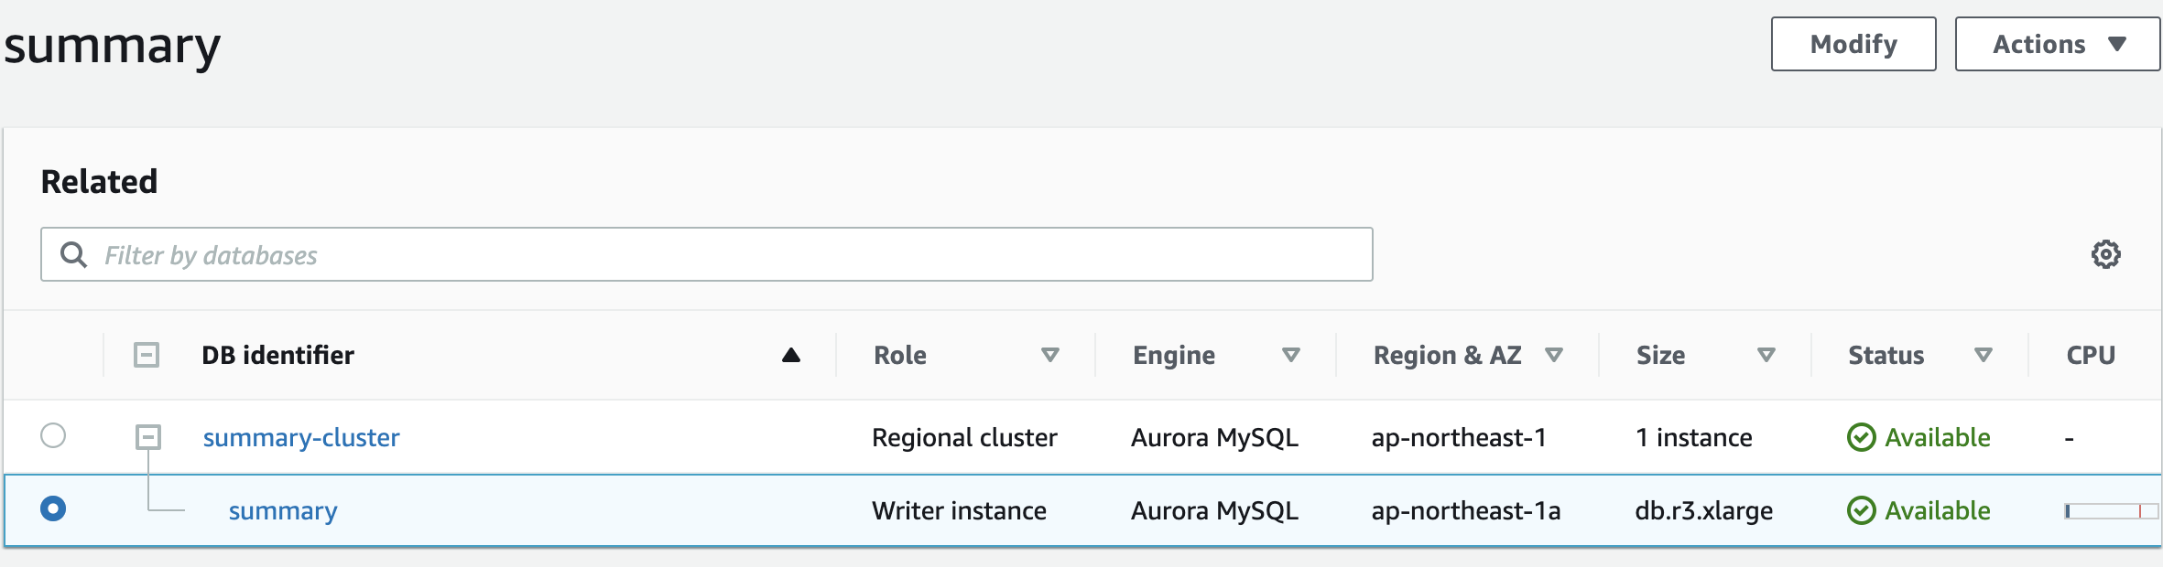Click the Region & AZ sort arrow
Viewport: 2163px width, 567px height.
click(x=1554, y=355)
